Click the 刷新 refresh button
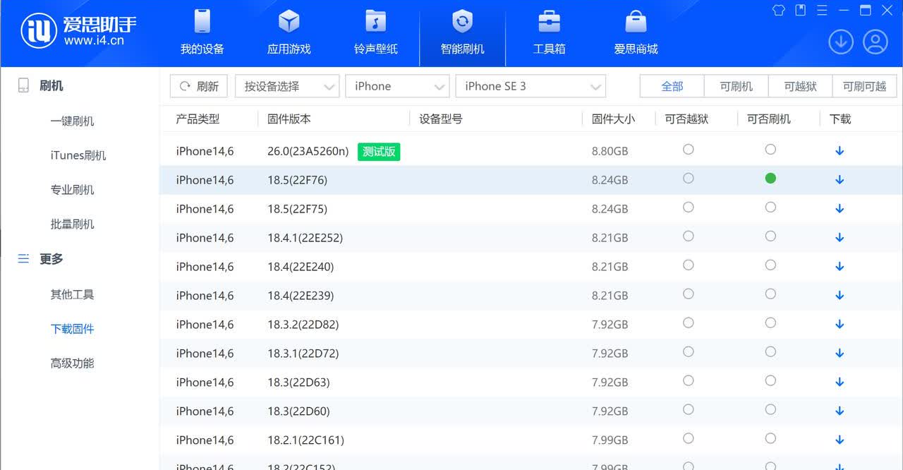The height and width of the screenshot is (470, 903). point(200,86)
